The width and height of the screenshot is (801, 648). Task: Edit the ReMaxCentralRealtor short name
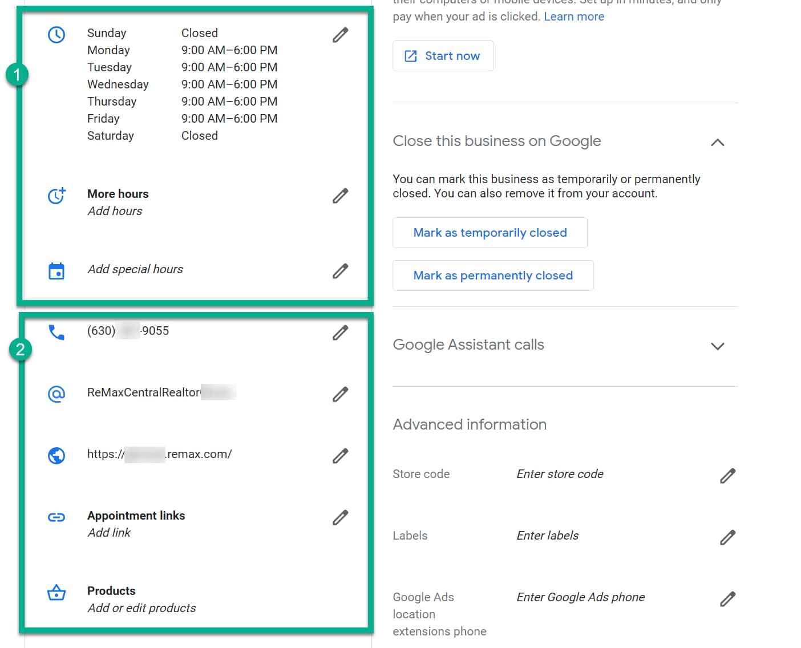(x=341, y=394)
